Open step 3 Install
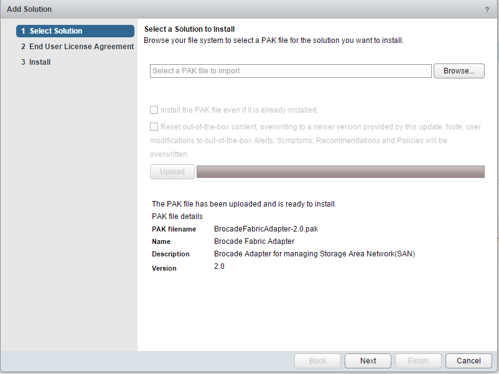 [40, 62]
